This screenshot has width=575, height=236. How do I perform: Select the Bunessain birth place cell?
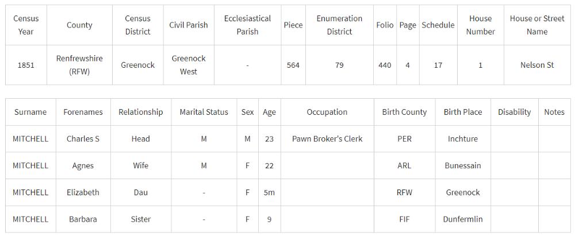tap(462, 165)
